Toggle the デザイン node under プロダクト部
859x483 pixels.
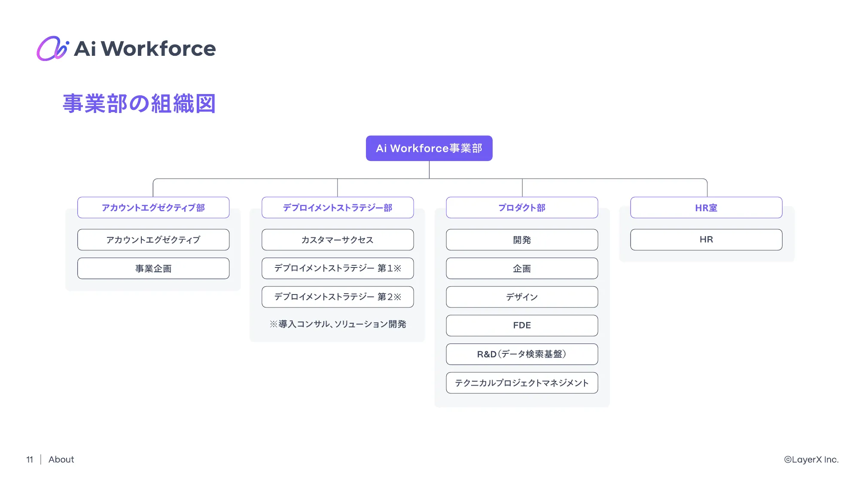pos(521,297)
